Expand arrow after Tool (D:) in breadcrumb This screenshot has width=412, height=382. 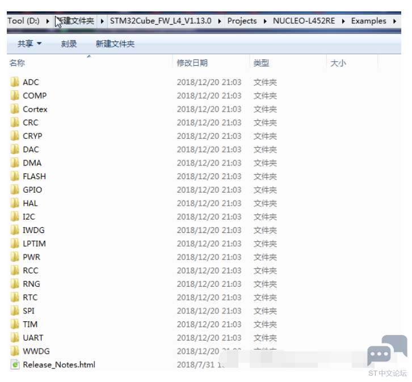click(x=48, y=21)
